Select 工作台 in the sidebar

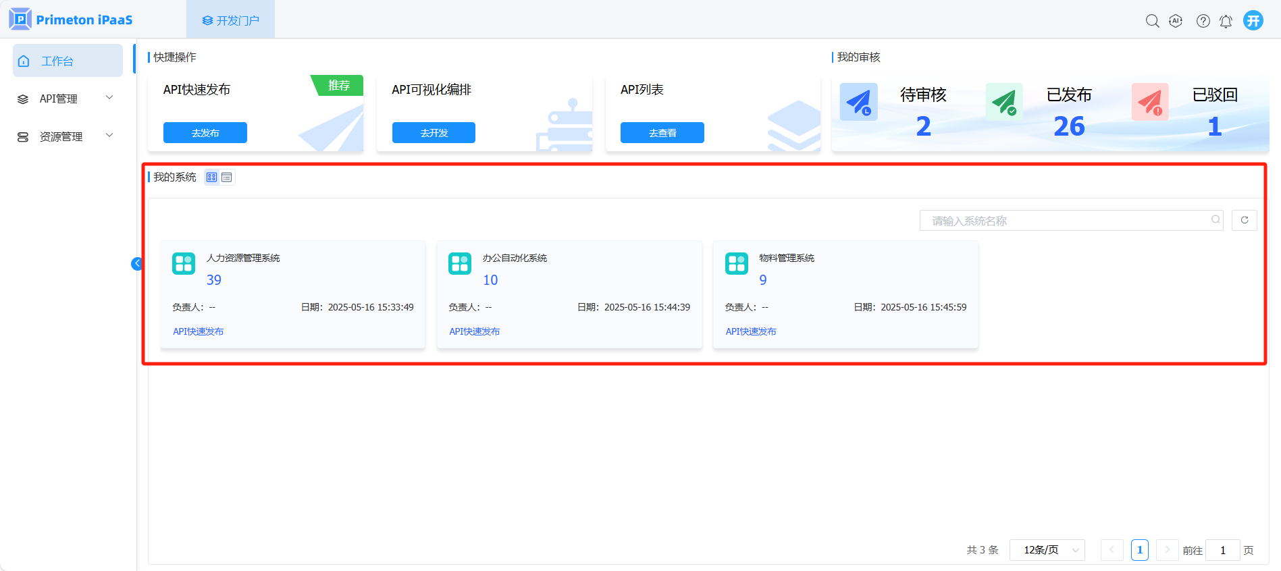68,61
